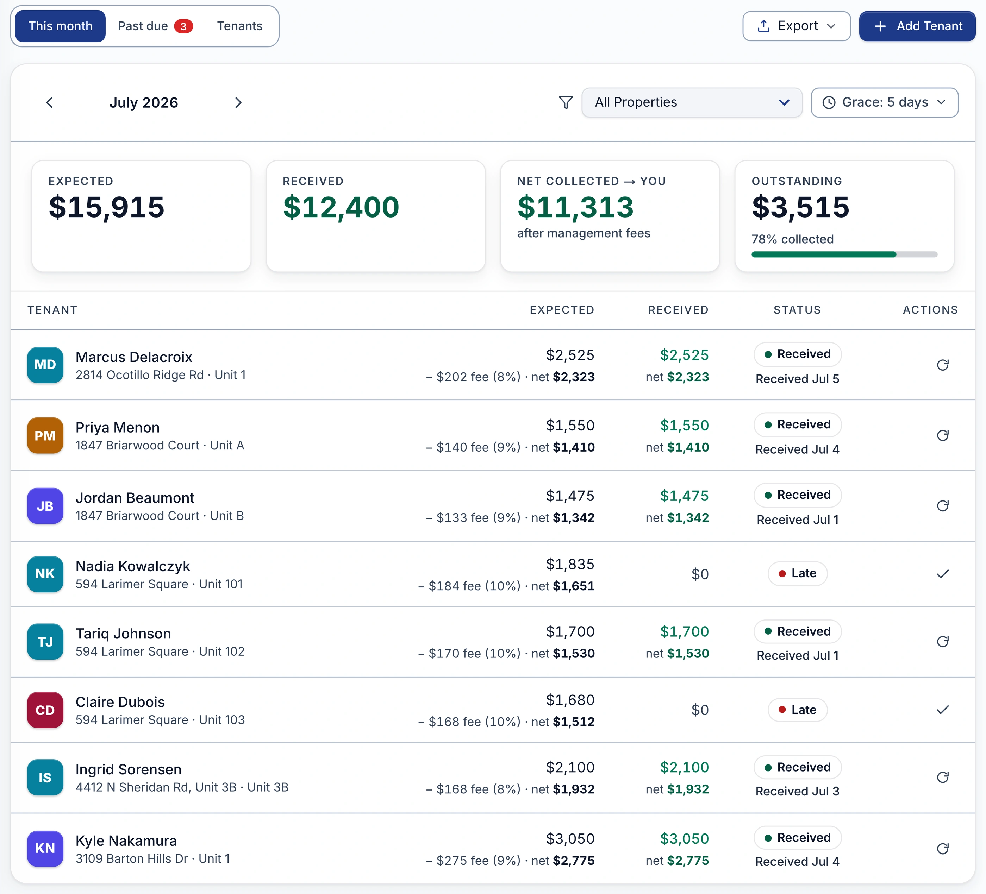Open the Tenants tab

[240, 26]
